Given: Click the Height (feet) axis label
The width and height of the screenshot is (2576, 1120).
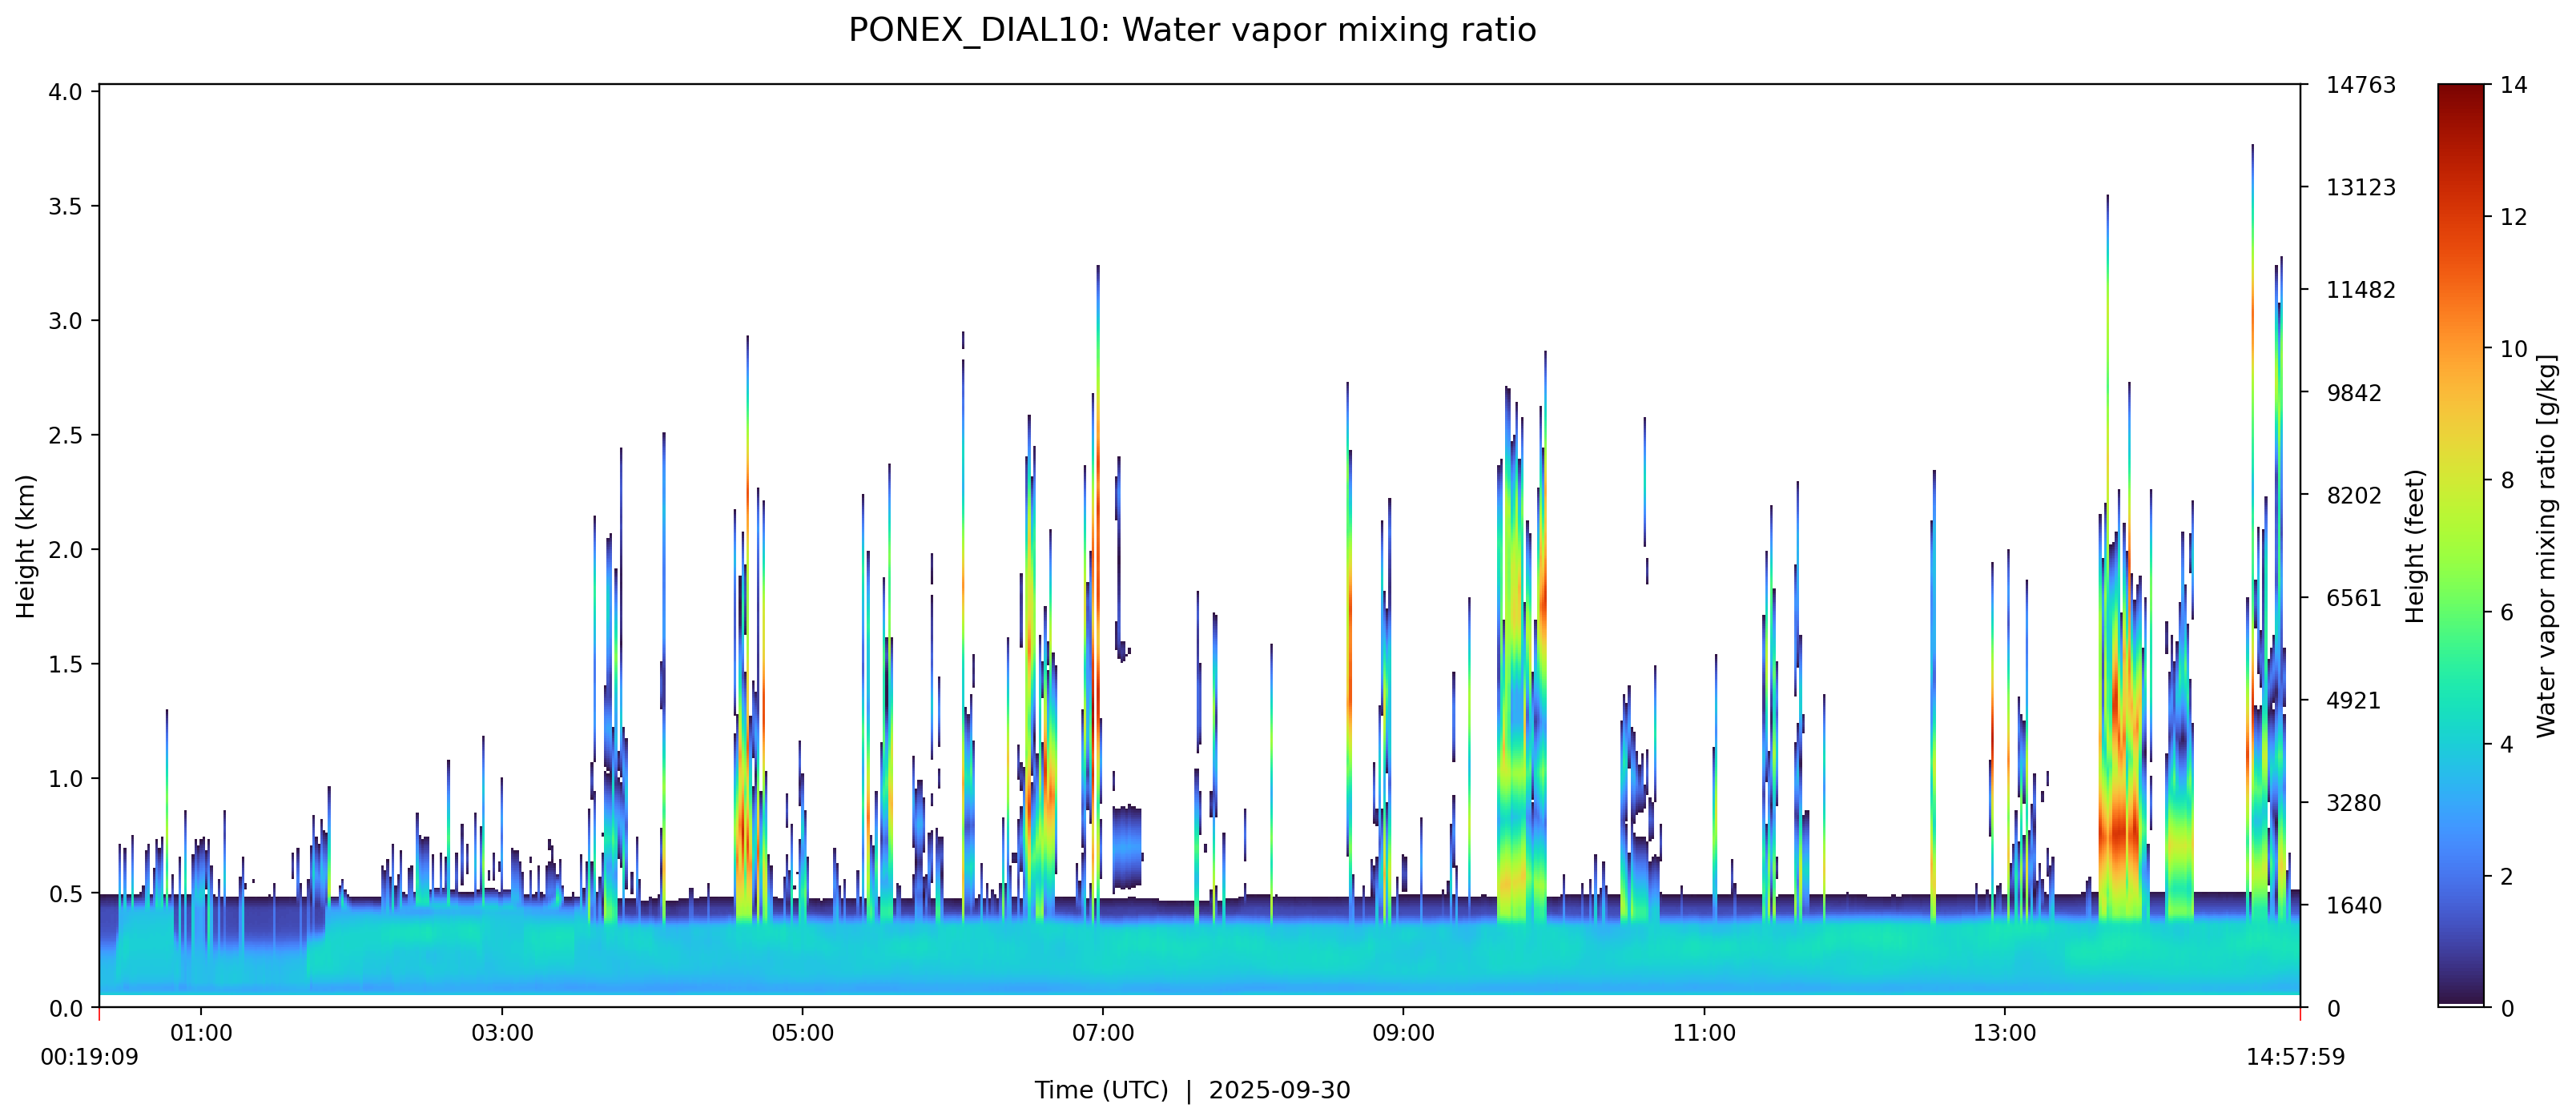Looking at the screenshot, I should click(2415, 547).
